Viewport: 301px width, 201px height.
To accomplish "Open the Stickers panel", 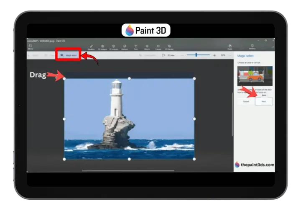I will tap(125, 46).
